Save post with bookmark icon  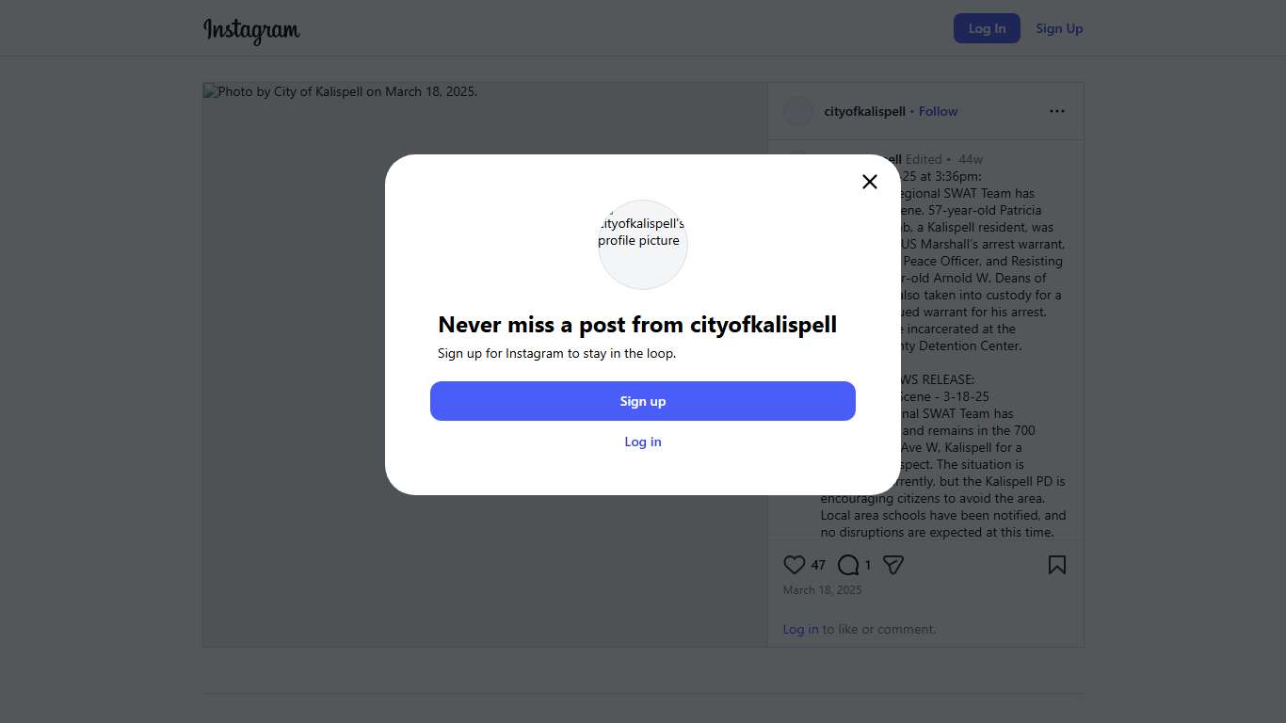(1057, 565)
